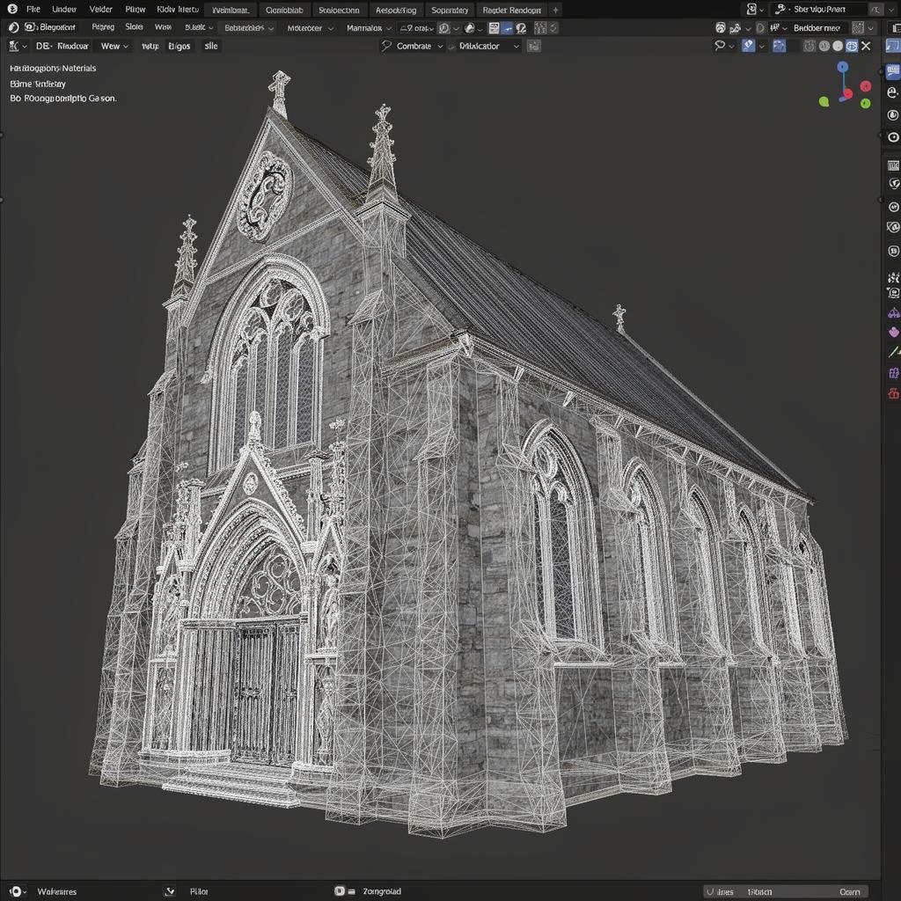
Task: Expand the arrow next to blue diamond button
Action: pyautogui.click(x=762, y=46)
